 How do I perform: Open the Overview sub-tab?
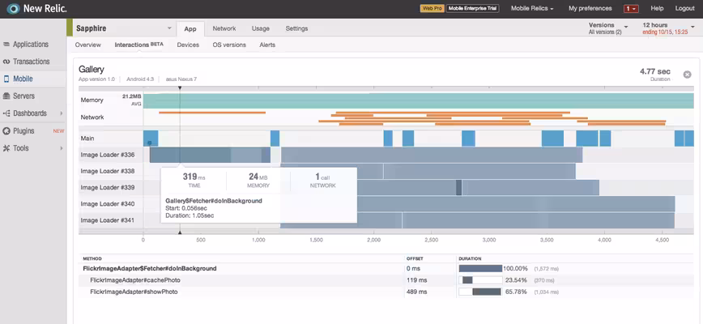tap(87, 45)
